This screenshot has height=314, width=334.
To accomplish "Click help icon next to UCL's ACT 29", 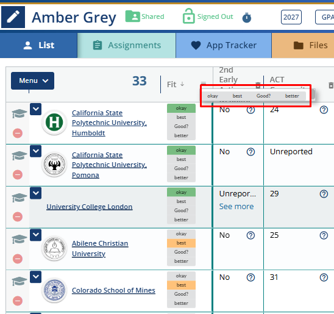I will 324,194.
